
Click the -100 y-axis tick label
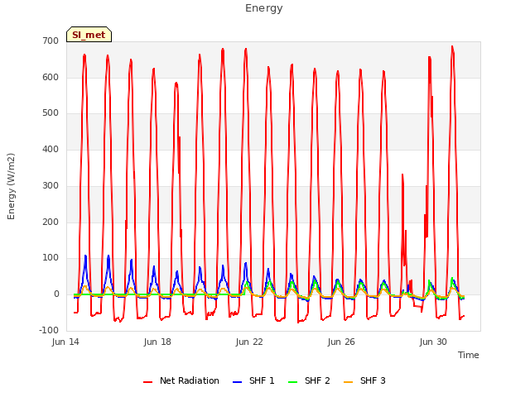click(x=49, y=330)
